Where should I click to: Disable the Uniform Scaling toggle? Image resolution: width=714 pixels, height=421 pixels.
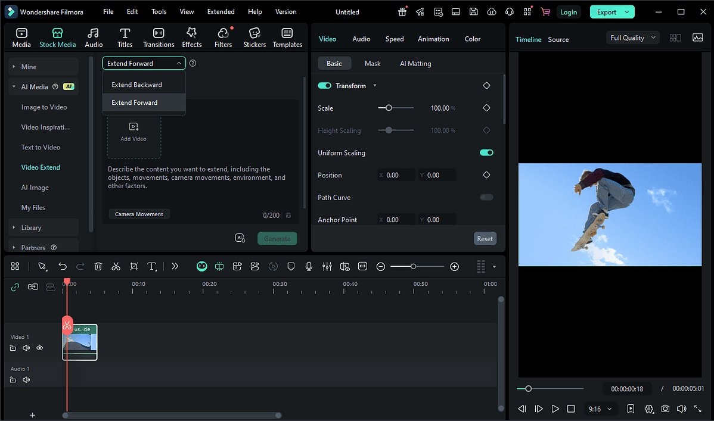(x=486, y=153)
